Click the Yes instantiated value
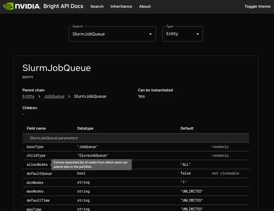The image size is (274, 211). (x=142, y=96)
